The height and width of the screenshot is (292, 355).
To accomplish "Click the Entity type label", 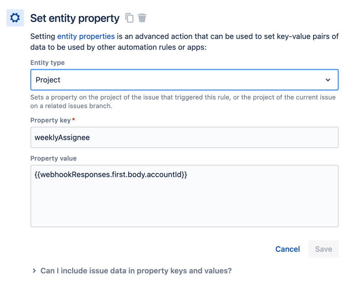I will (x=47, y=63).
